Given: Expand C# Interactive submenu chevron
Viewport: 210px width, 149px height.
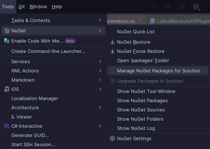Looking at the screenshot, I should (100, 126).
